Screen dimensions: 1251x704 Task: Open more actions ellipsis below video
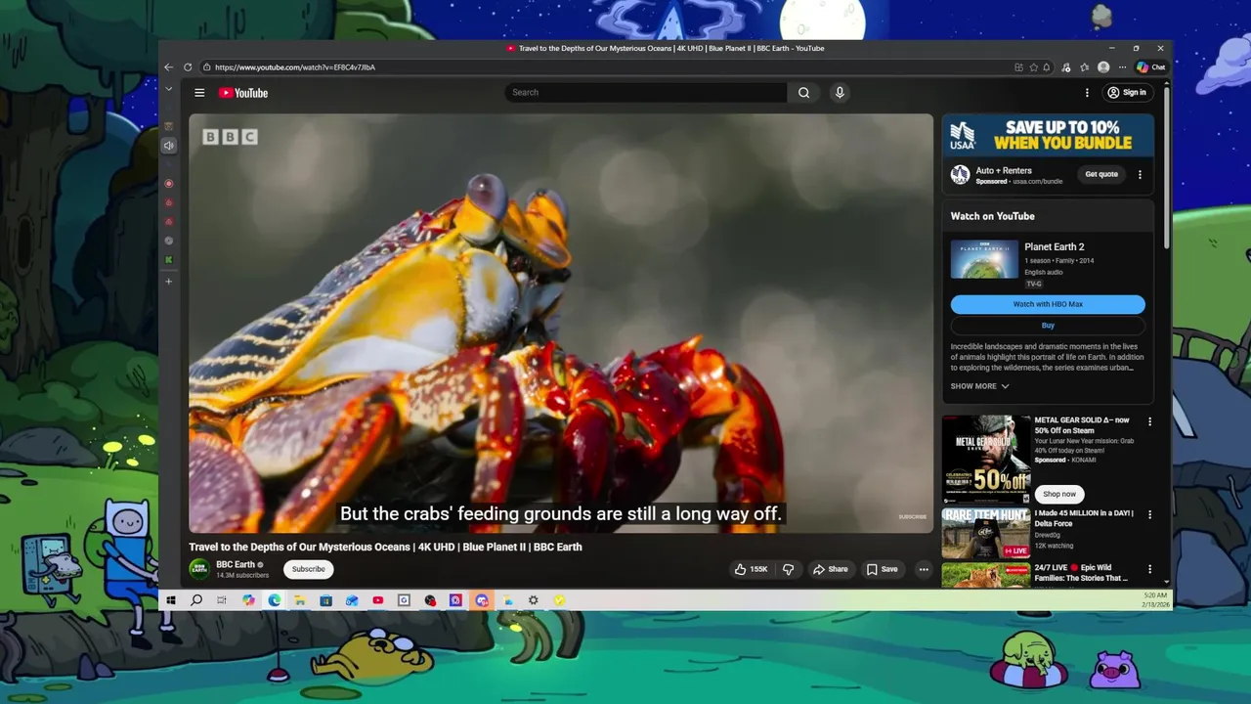click(923, 569)
